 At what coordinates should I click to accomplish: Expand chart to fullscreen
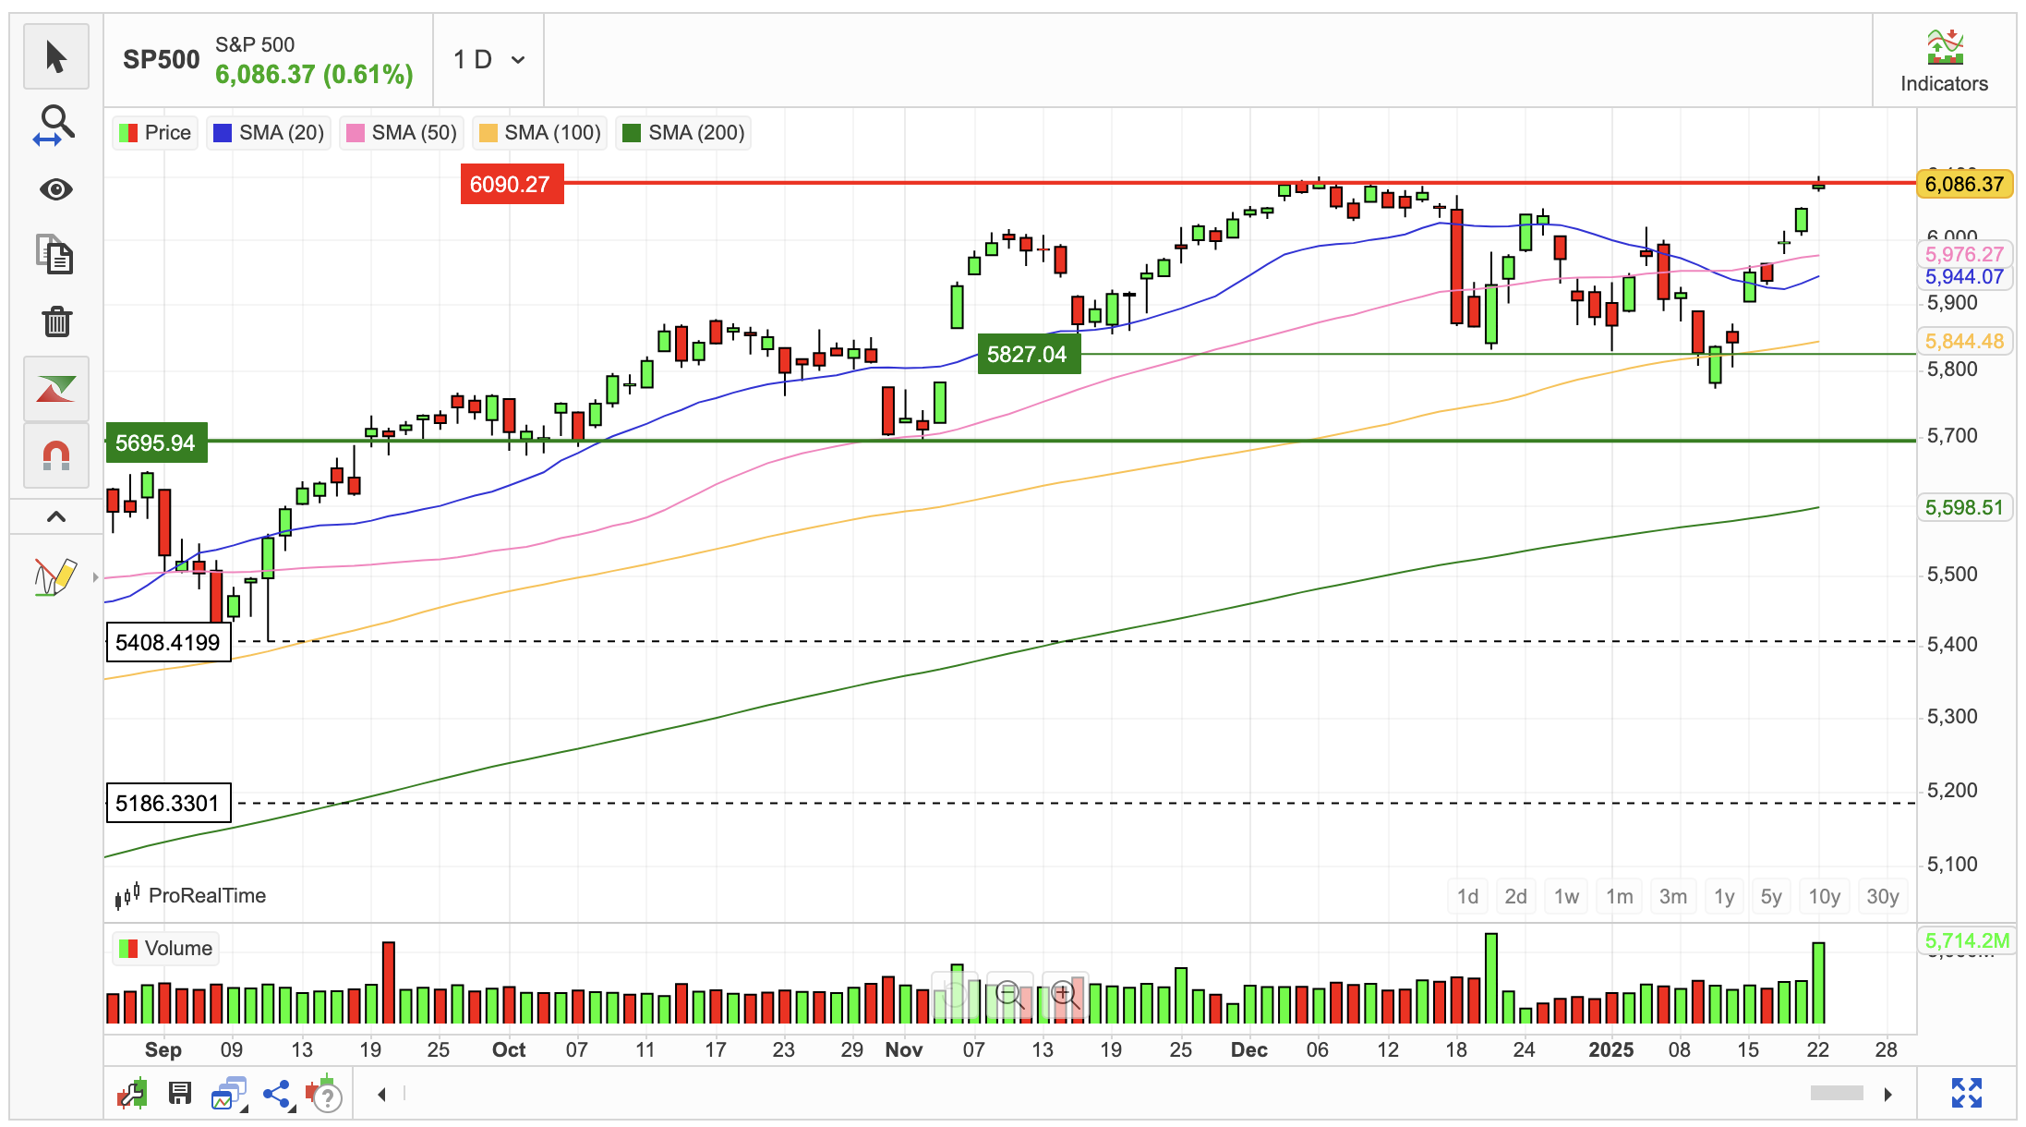coord(1967,1093)
